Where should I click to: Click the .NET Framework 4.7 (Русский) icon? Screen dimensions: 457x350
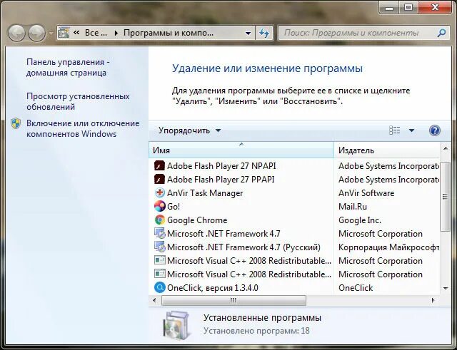click(159, 247)
